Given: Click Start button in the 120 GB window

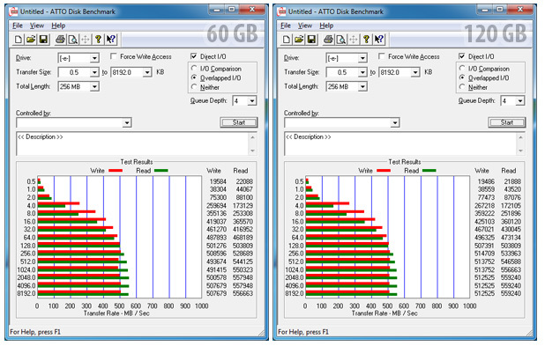Looking at the screenshot, I should point(507,122).
